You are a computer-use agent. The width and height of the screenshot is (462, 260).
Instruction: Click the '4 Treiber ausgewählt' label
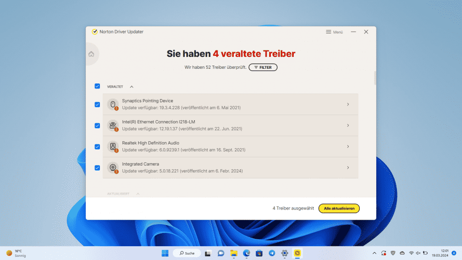293,208
